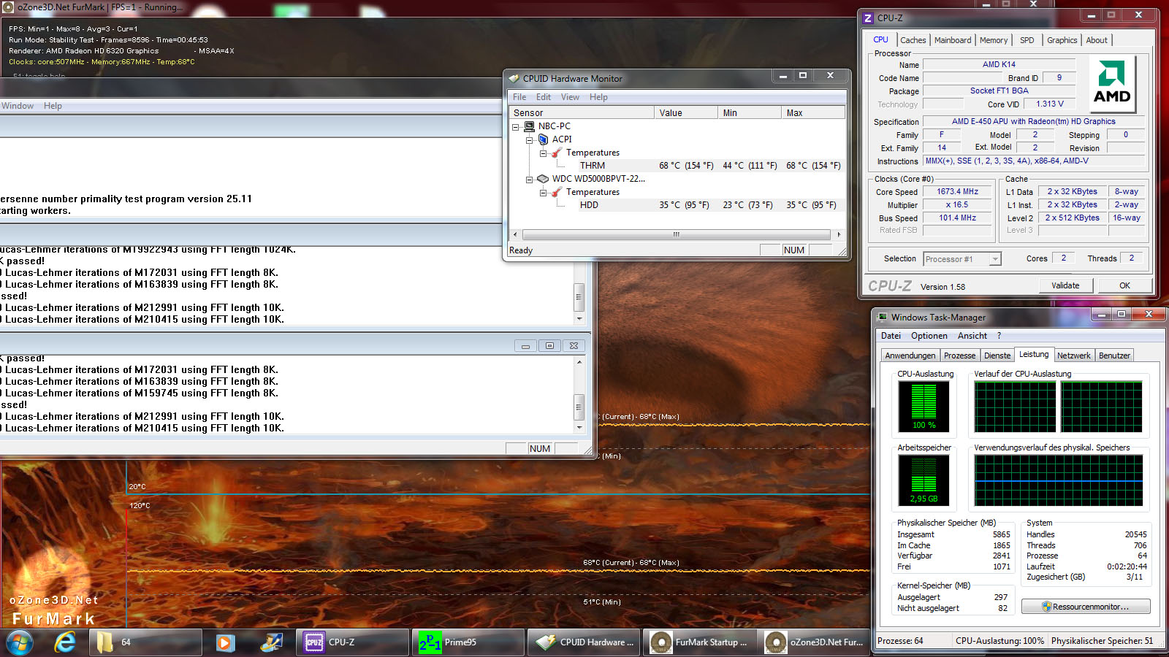Switch to Prime95 via its taskbar button
This screenshot has width=1169, height=657.
tap(468, 642)
